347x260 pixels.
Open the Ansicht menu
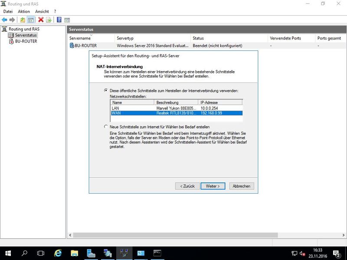click(x=42, y=12)
